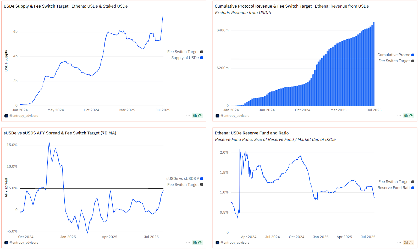Click the sUSDe vs sUSDS legend color square

[x=202, y=179]
